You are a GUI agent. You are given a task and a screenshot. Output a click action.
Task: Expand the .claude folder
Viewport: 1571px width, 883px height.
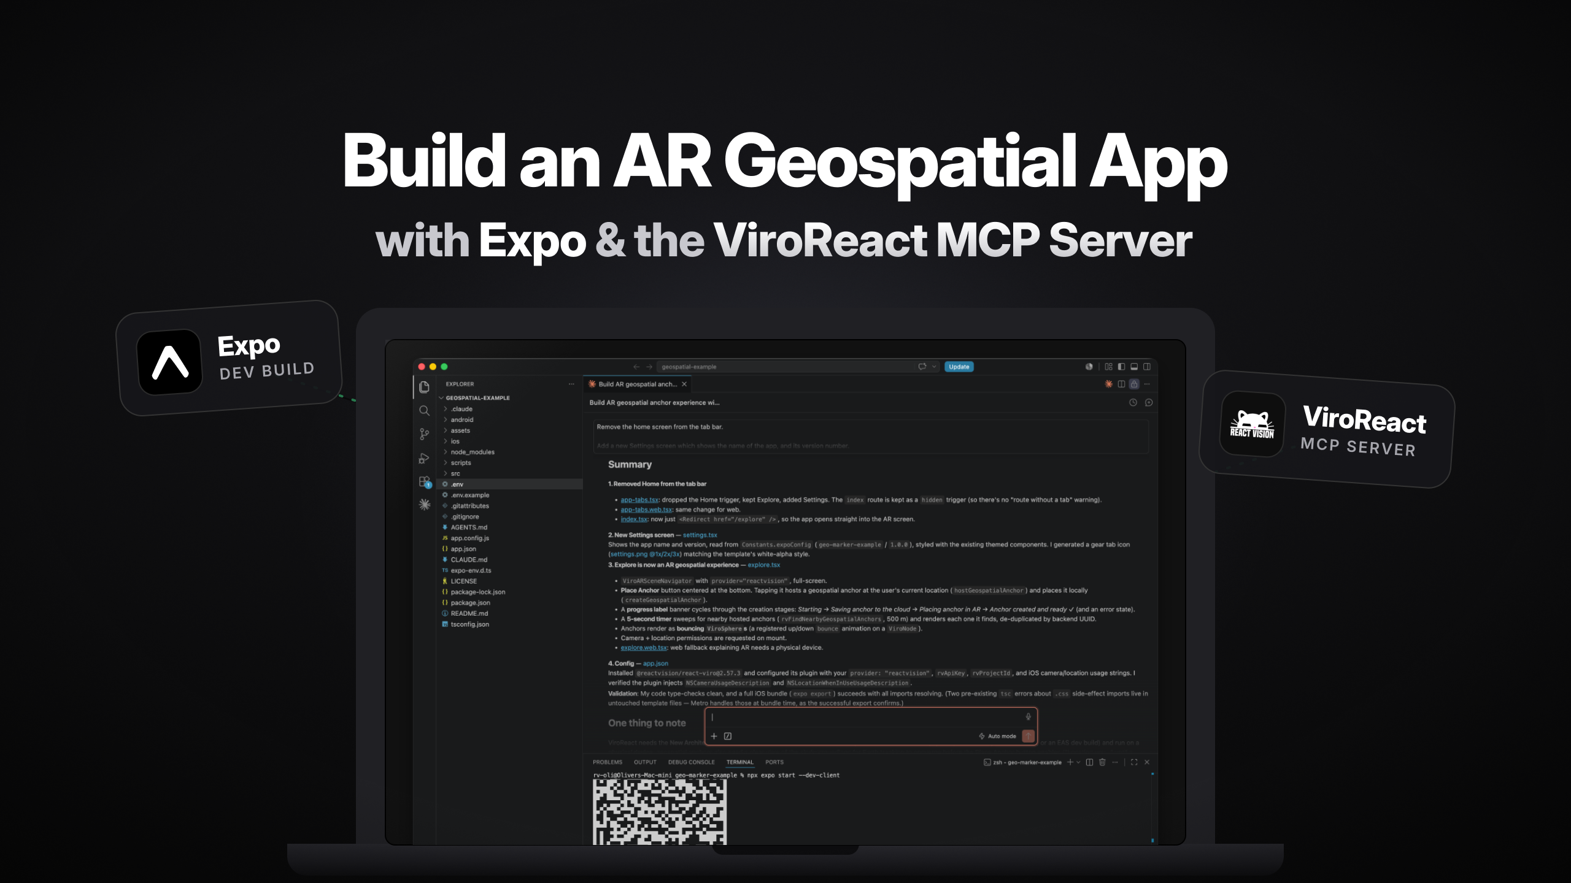(509, 409)
